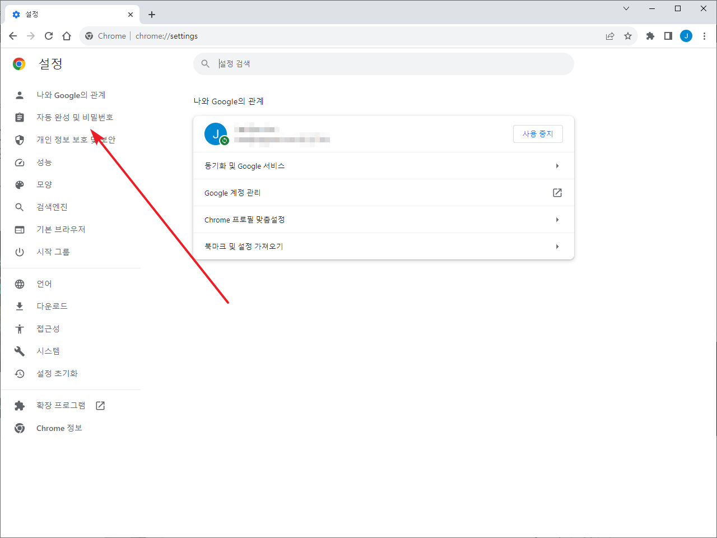This screenshot has width=717, height=538.
Task: Open Chrome 프로필 맞춤설정 row
Action: (x=384, y=220)
